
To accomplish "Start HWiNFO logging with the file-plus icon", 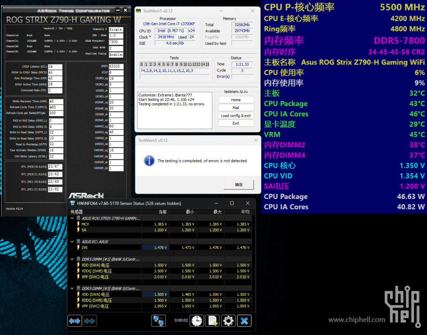I will (213, 321).
